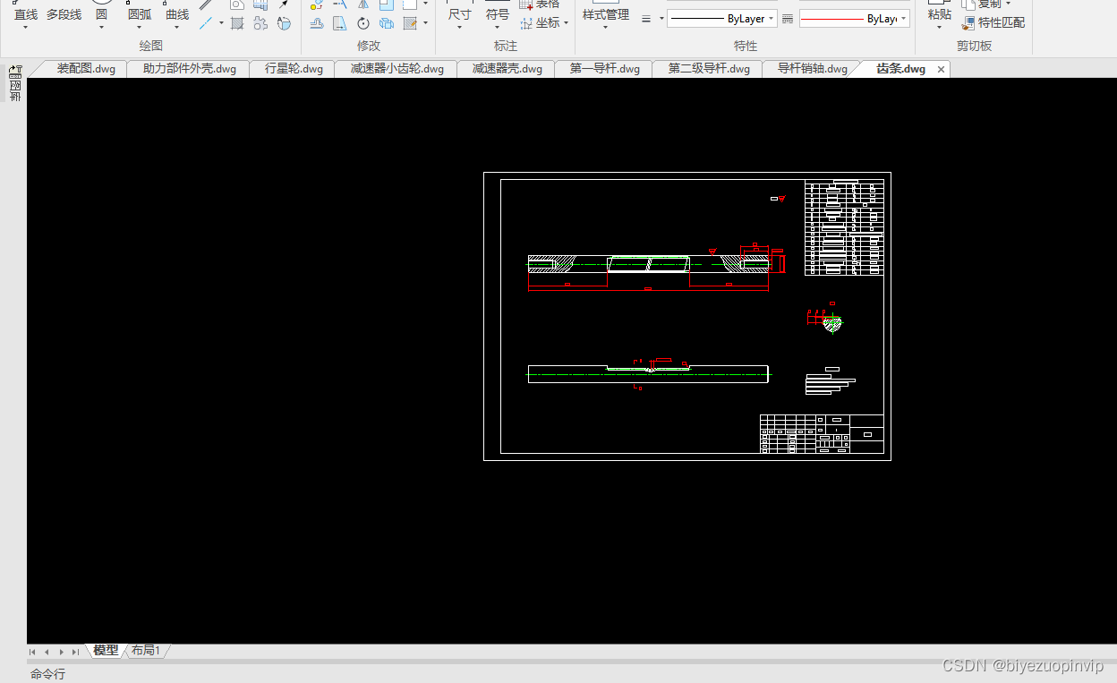Expand the 粘贴 paste dropdown arrow
This screenshot has width=1117, height=683.
[x=939, y=28]
